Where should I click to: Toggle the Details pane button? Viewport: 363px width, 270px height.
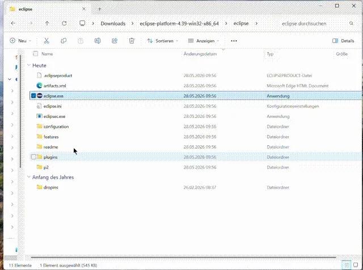(343, 41)
